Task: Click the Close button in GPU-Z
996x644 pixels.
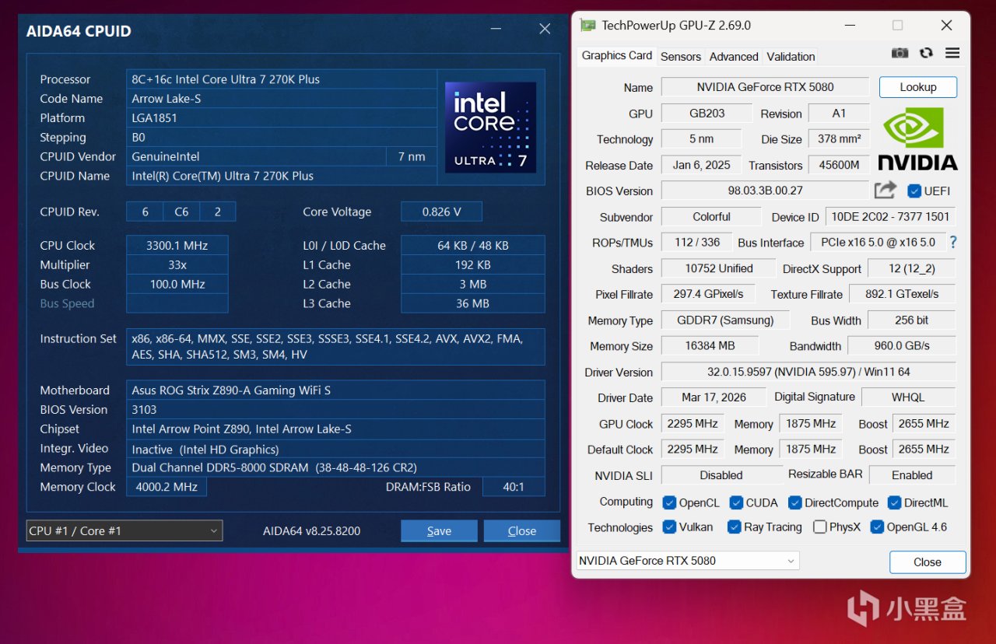Action: (x=928, y=562)
